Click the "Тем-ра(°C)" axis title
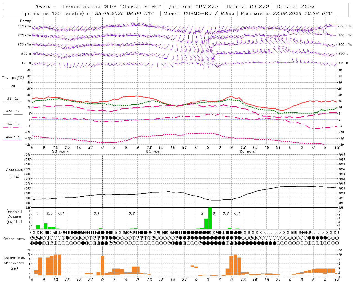Viewport: 353px width, 282px height. (x=13, y=78)
